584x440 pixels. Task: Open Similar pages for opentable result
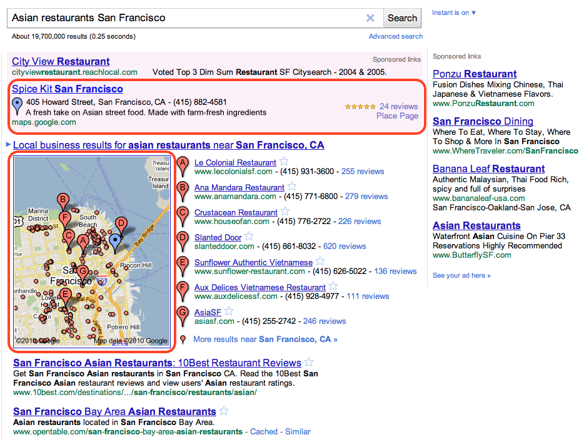click(x=298, y=432)
